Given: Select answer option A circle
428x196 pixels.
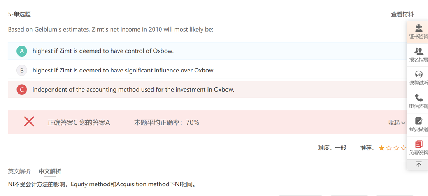Looking at the screenshot, I should [x=22, y=51].
